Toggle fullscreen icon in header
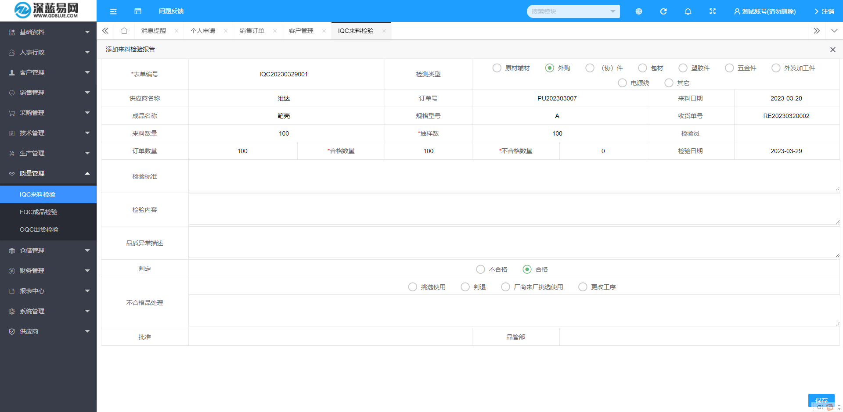 [x=713, y=11]
